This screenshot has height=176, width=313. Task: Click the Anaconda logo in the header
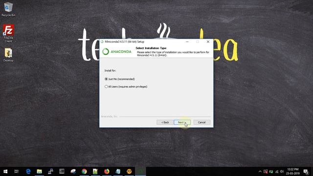point(117,51)
